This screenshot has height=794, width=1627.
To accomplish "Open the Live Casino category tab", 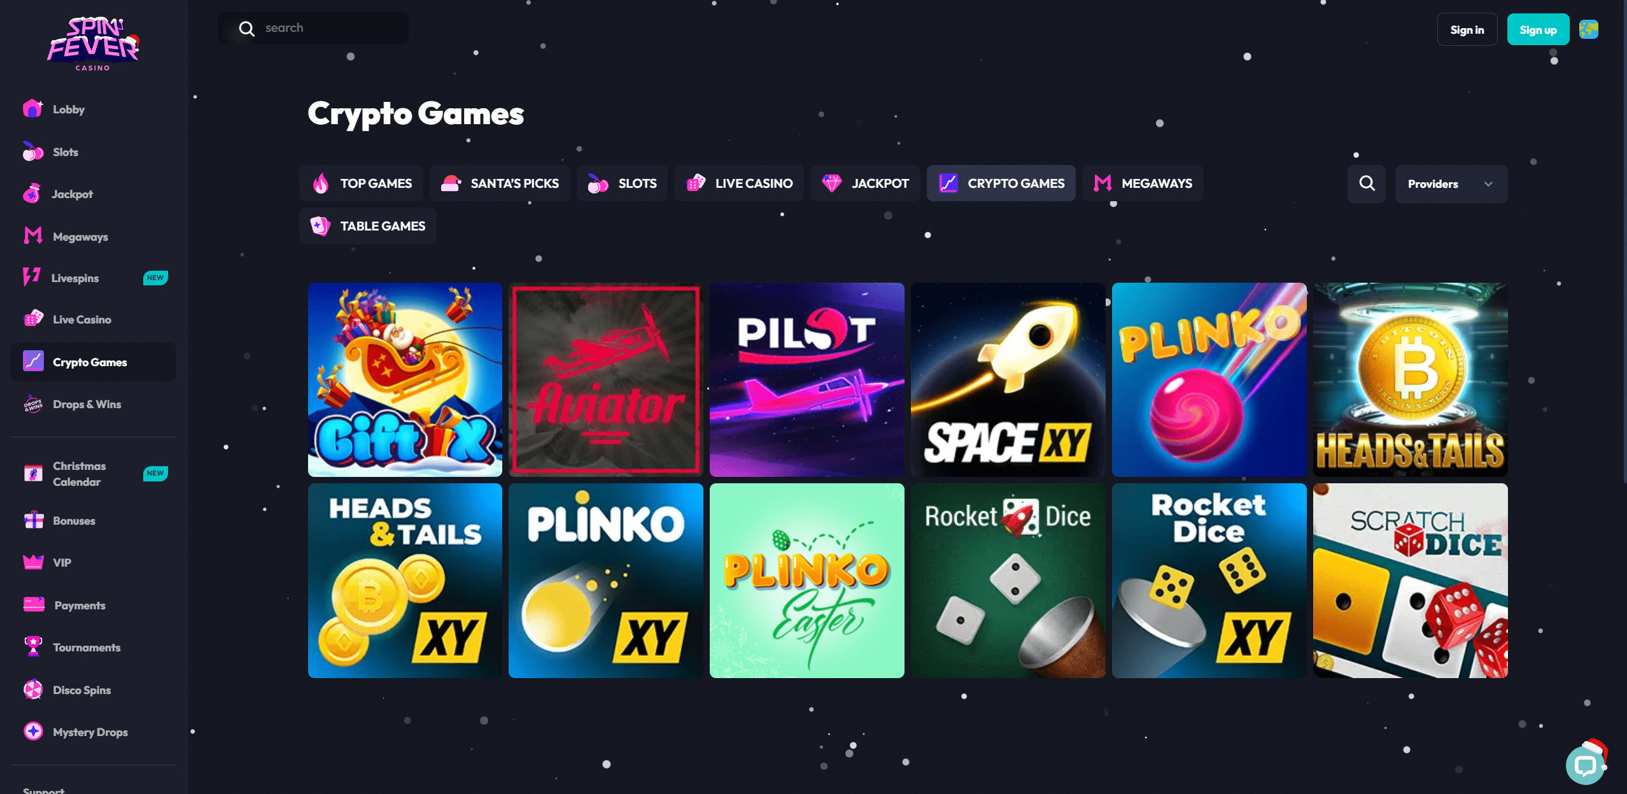I will 739,183.
